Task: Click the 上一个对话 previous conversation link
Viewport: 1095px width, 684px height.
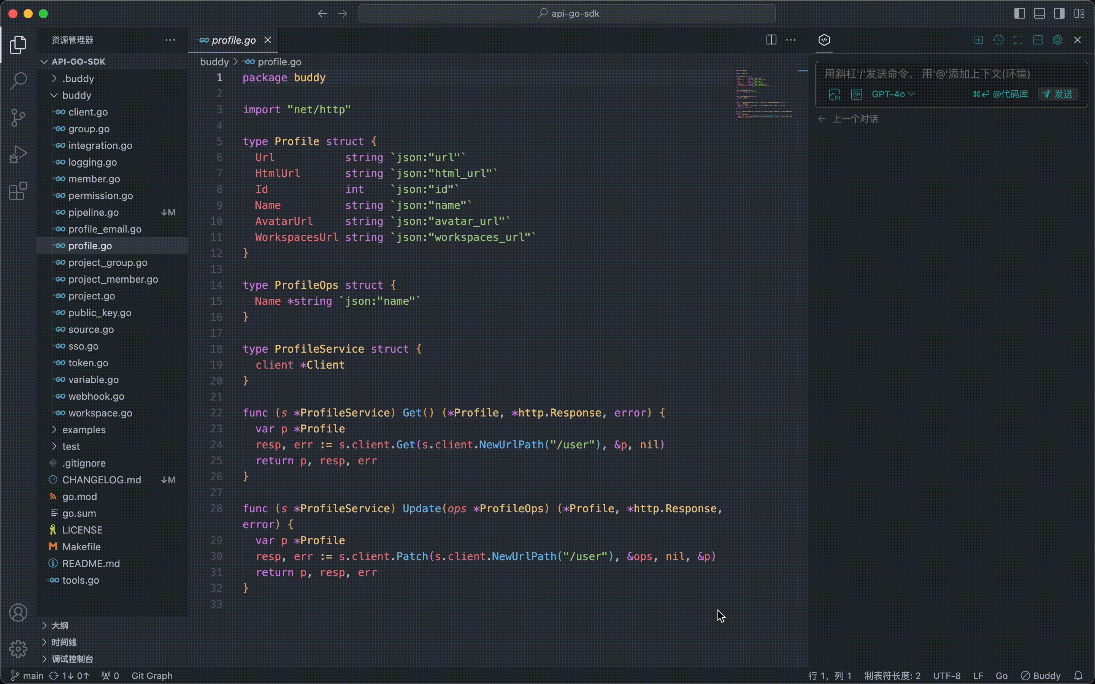Action: click(x=855, y=119)
